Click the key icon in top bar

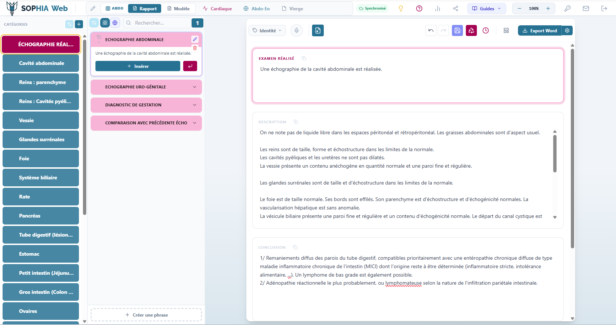pos(568,8)
